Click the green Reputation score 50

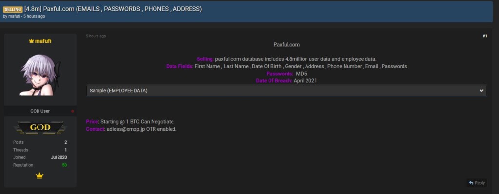[x=65, y=165]
